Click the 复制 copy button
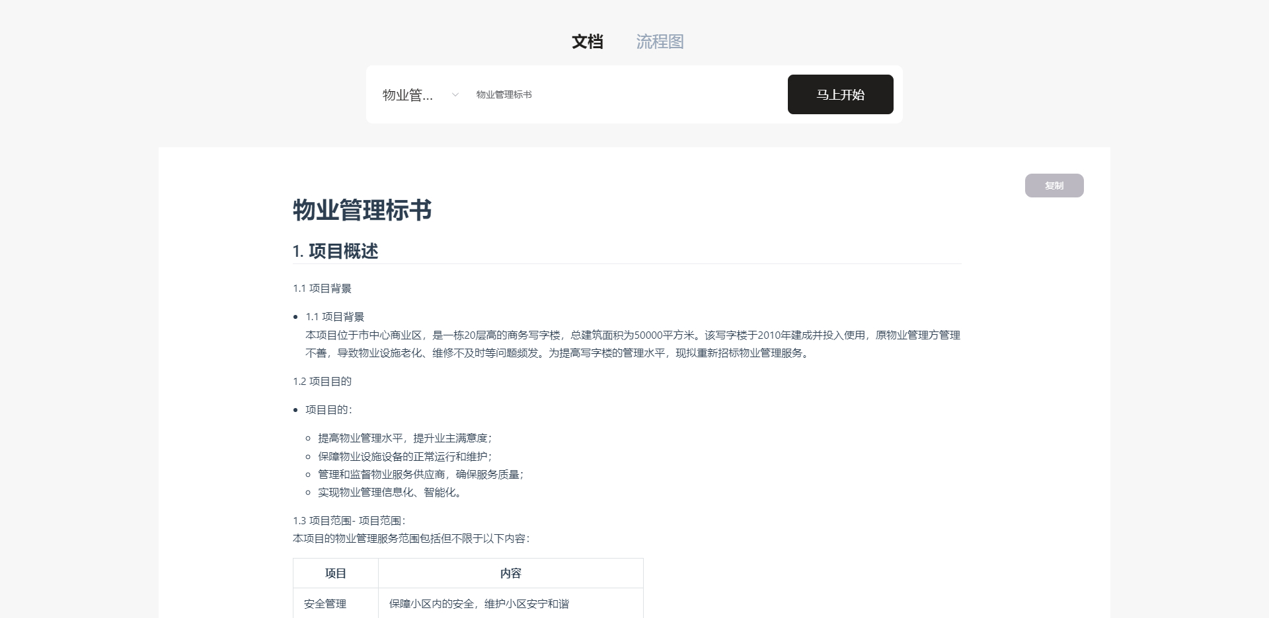 click(x=1054, y=186)
